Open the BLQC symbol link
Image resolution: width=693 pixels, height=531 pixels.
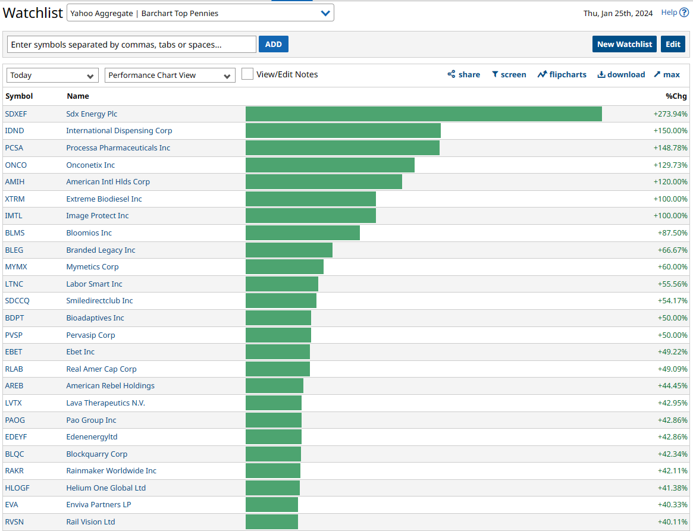click(x=14, y=455)
